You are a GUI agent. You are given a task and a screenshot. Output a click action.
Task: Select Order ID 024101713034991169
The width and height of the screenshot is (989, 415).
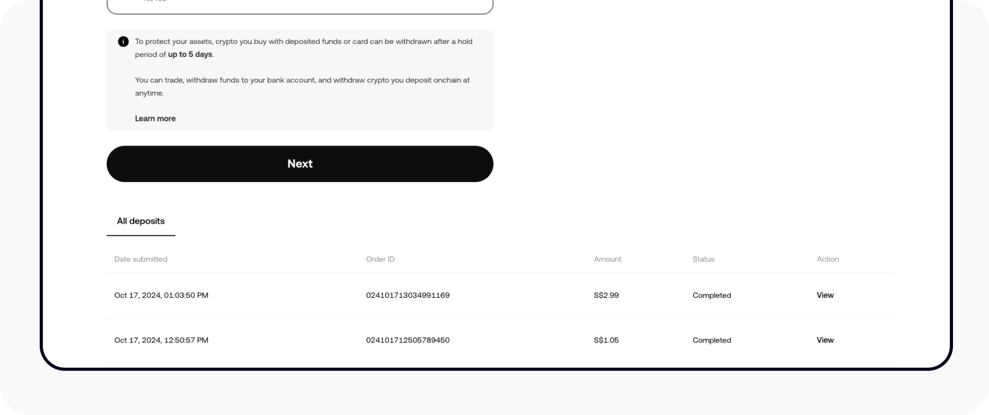(408, 295)
